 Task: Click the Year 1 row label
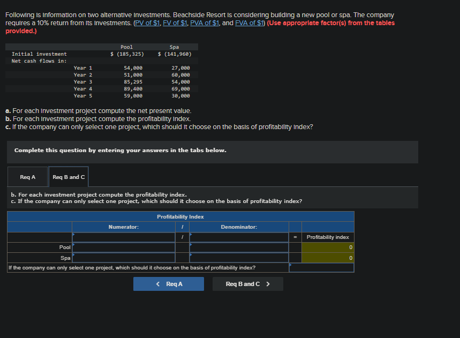click(82, 68)
